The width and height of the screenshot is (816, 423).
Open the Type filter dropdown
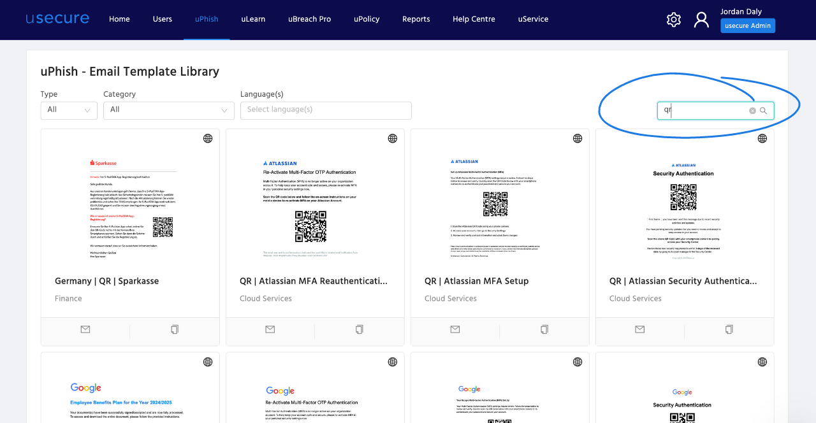tap(69, 110)
